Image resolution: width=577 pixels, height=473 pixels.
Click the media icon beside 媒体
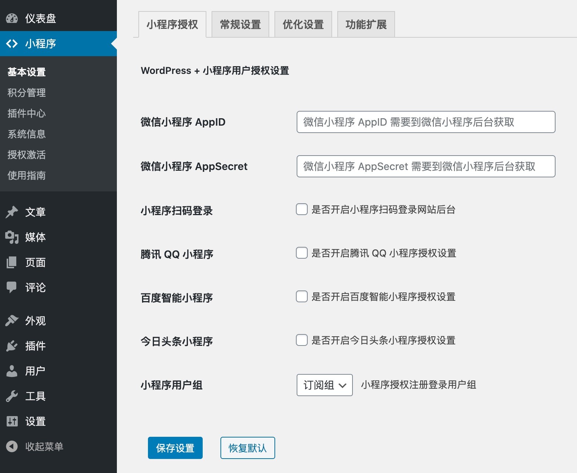[x=12, y=237]
